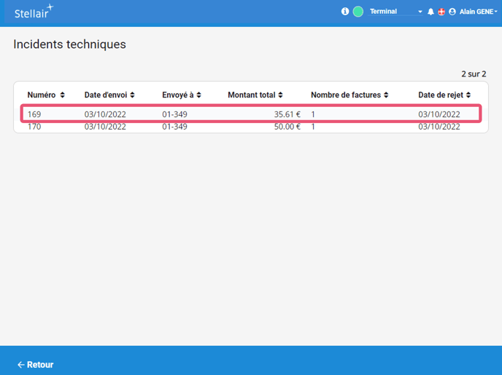Image resolution: width=502 pixels, height=375 pixels.
Task: Click the Stellair logo
Action: click(34, 12)
